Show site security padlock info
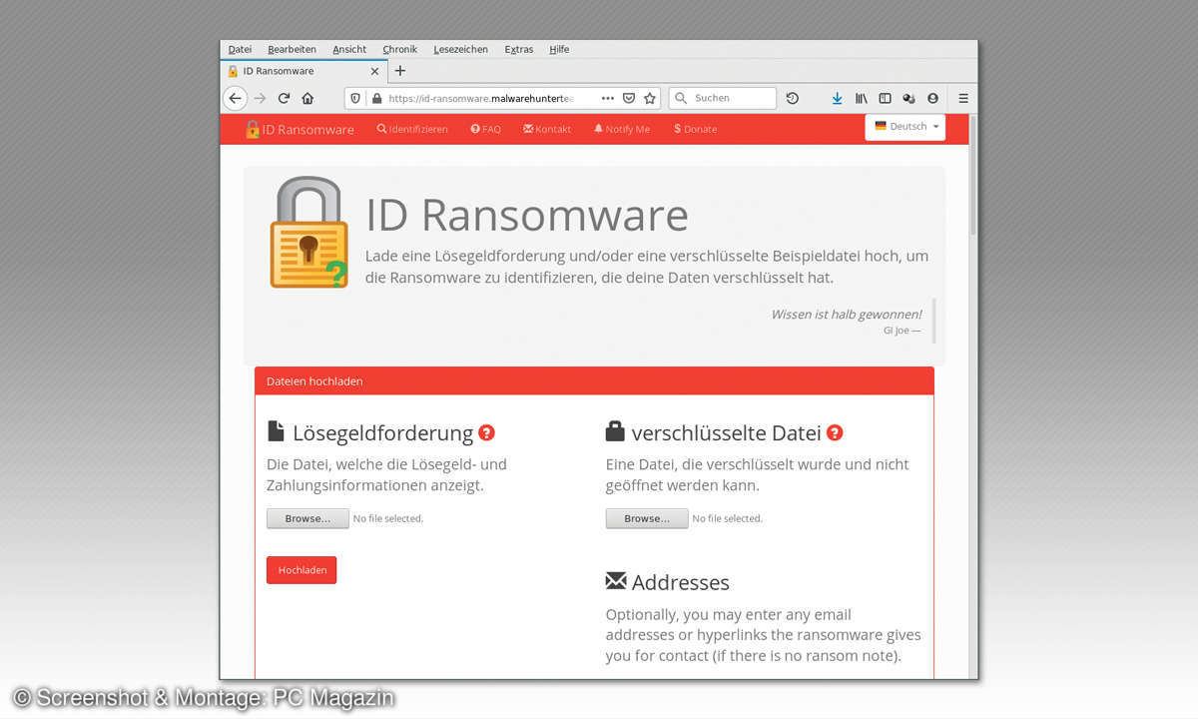Screen dimensions: 1198x719 [x=376, y=98]
